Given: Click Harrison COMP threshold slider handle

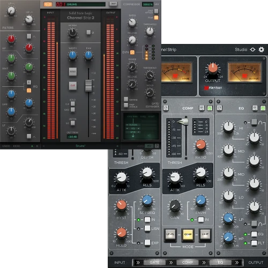Looking at the screenshot, I should pos(183,122).
